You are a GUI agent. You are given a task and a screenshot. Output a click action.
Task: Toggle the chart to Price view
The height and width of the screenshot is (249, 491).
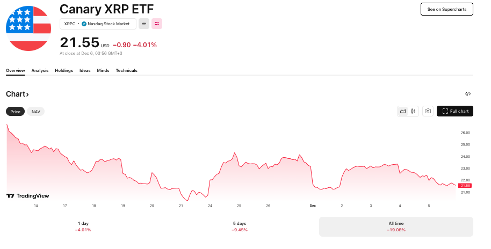pos(16,112)
